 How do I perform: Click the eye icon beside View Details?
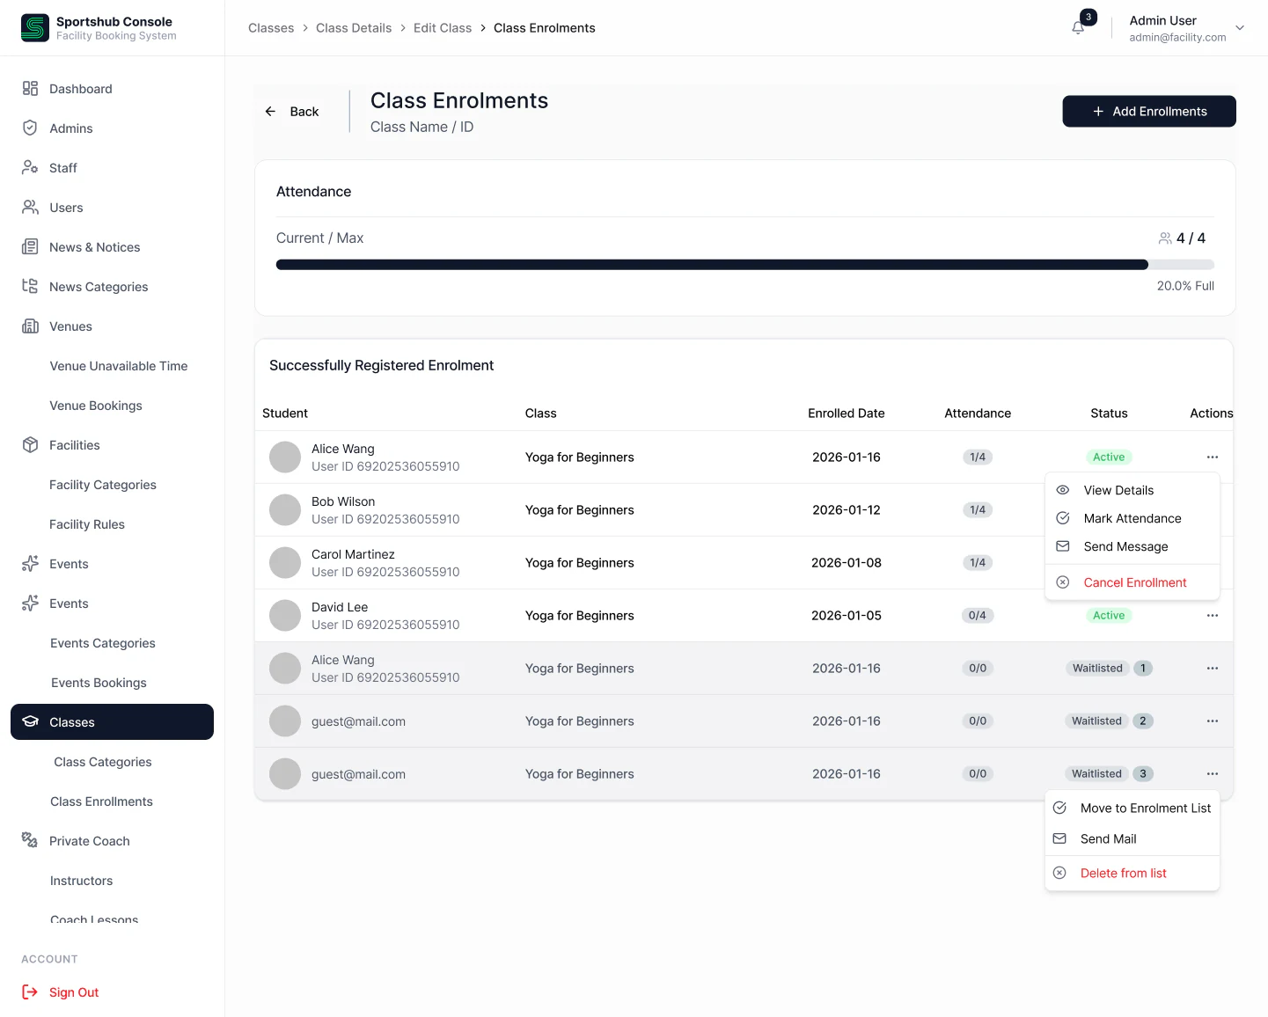tap(1063, 490)
